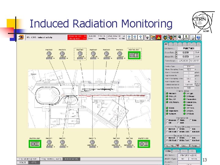Click the Ch Name field PMICT401
The width and height of the screenshot is (220, 165).
189,48
